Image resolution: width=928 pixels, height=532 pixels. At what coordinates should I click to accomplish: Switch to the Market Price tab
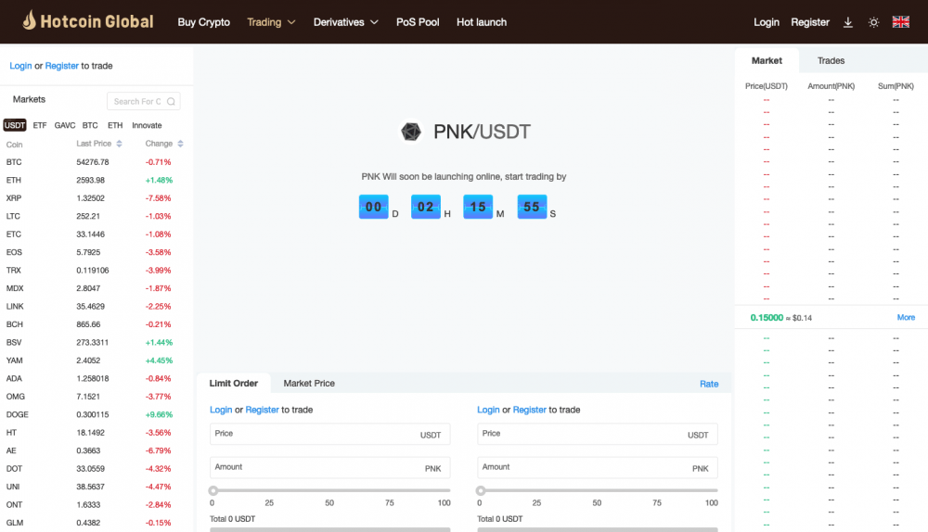[x=309, y=383]
